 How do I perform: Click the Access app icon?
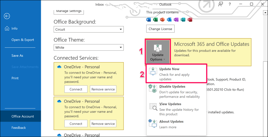point(190,20)
